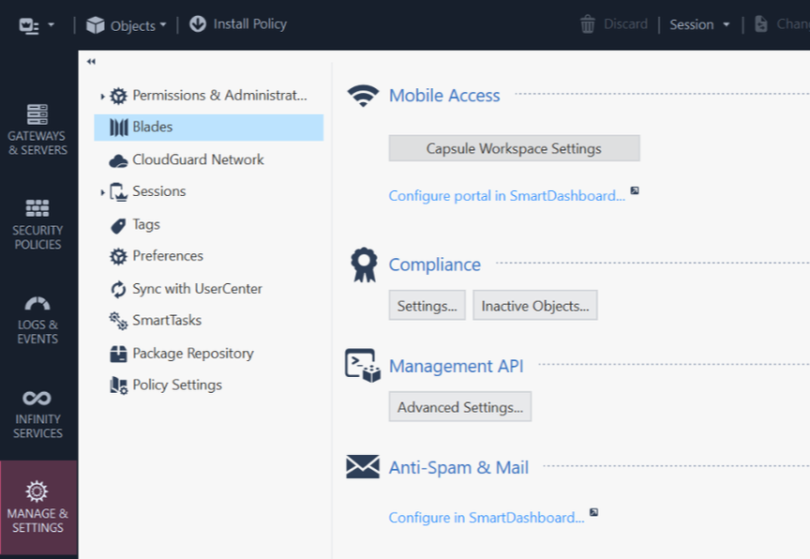Click the Sessions icon
The height and width of the screenshot is (559, 810).
[x=118, y=192]
